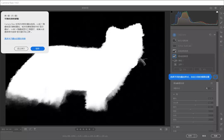
Task: Select the currently highlighted mask thumbnail
Action: click(x=174, y=56)
